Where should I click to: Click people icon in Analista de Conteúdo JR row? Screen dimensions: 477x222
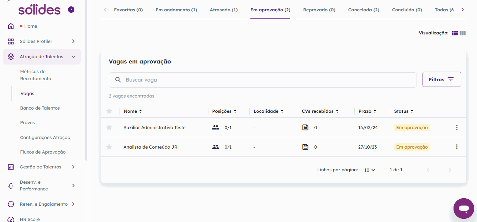(216, 147)
